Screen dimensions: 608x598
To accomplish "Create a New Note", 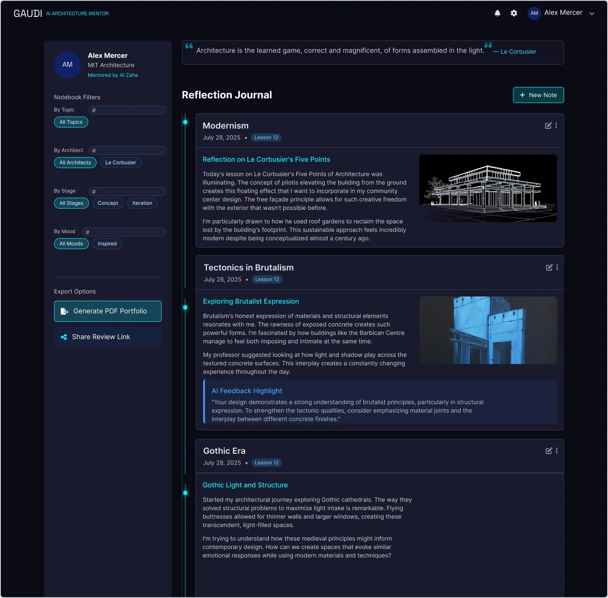I will point(538,95).
